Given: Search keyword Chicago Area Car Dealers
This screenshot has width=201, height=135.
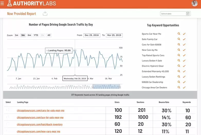Looking at the screenshot, I should (179, 87).
